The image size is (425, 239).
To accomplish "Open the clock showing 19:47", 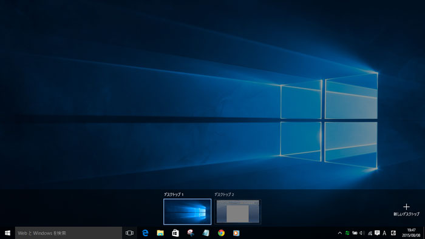I will click(x=411, y=233).
